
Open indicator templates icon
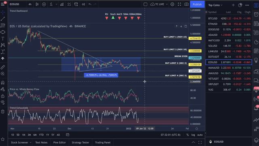tap(69, 4)
